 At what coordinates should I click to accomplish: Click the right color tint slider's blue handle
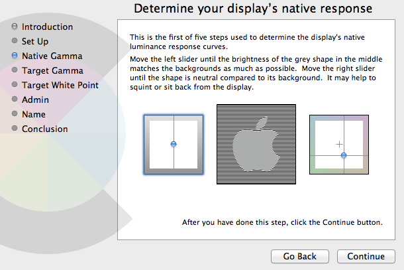pos(343,155)
